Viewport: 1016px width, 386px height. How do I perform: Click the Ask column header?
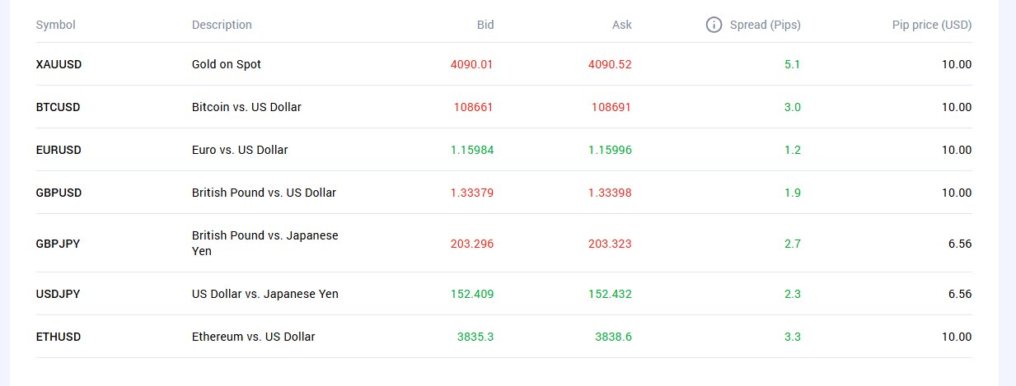[x=622, y=25]
